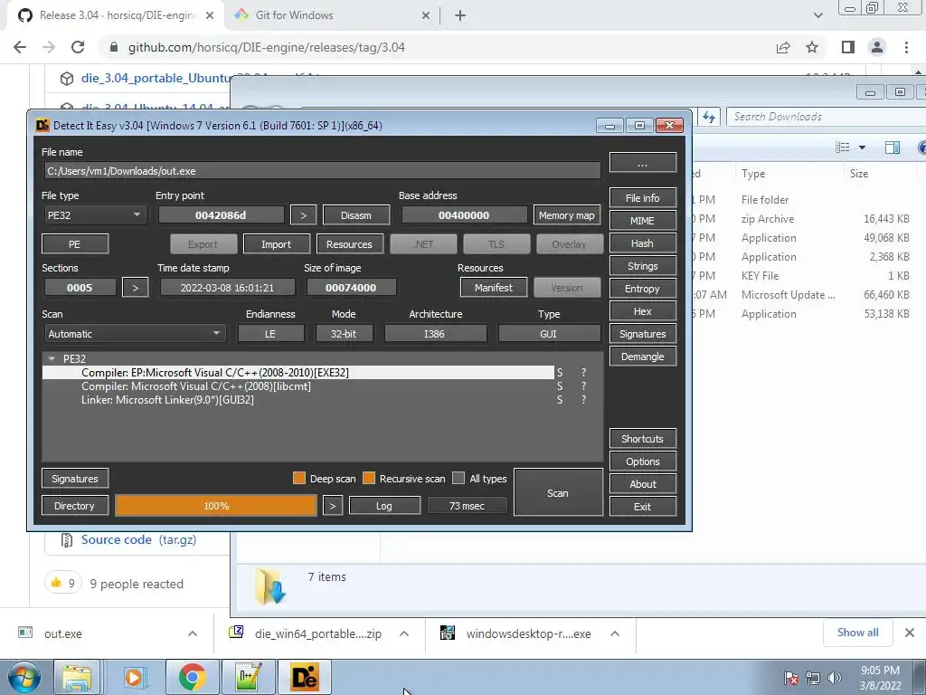Viewport: 926px width, 695px height.
Task: Click the Search Downloads box
Action: [824, 117]
